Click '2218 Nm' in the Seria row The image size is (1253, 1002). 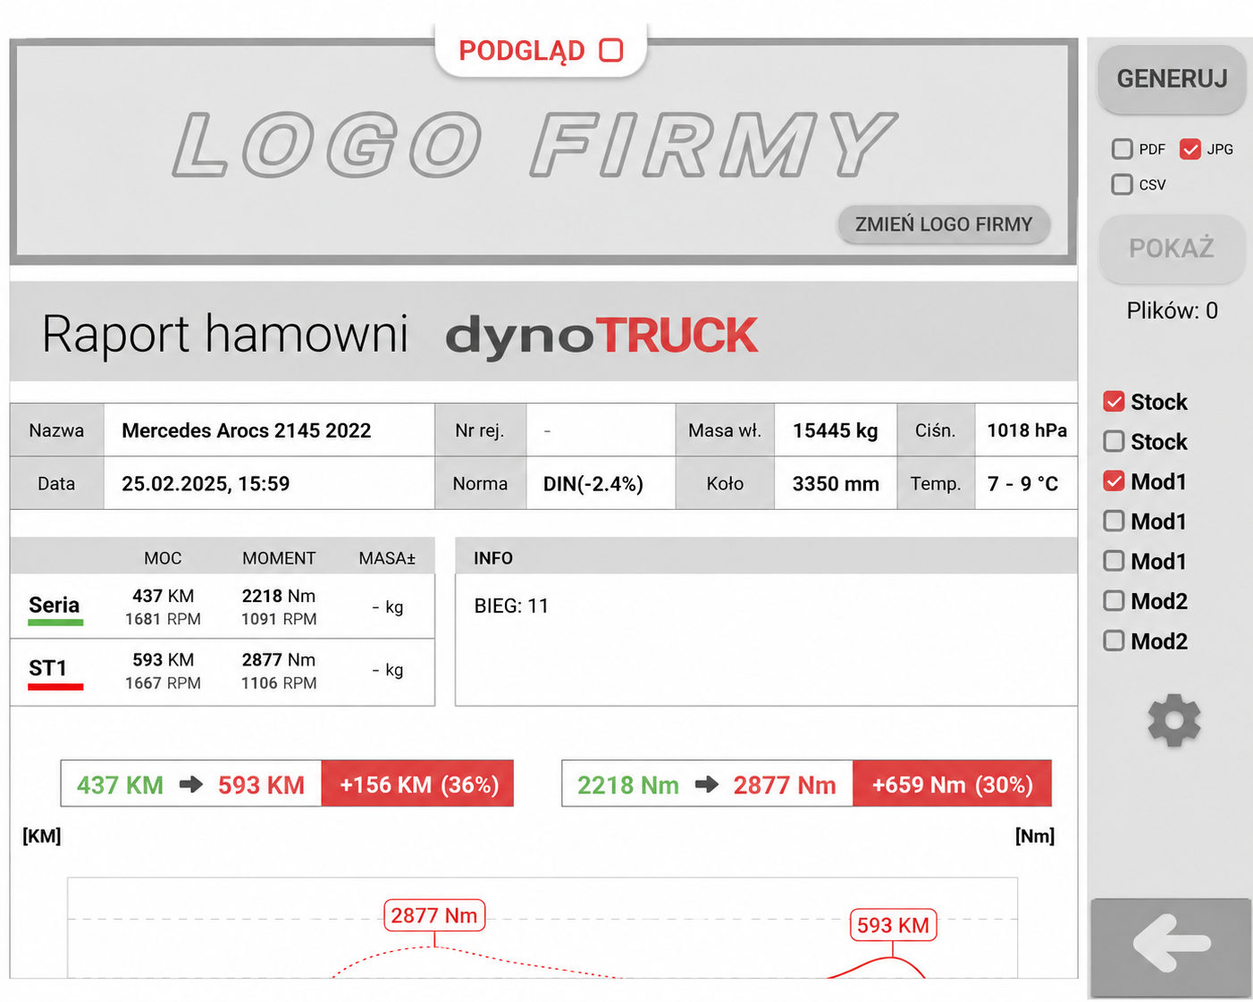pyautogui.click(x=279, y=596)
